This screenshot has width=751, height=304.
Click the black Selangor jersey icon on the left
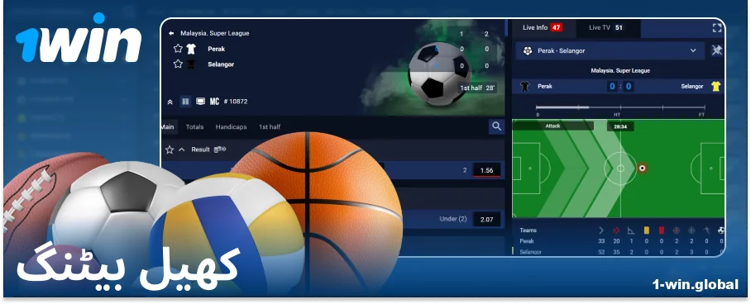point(191,64)
